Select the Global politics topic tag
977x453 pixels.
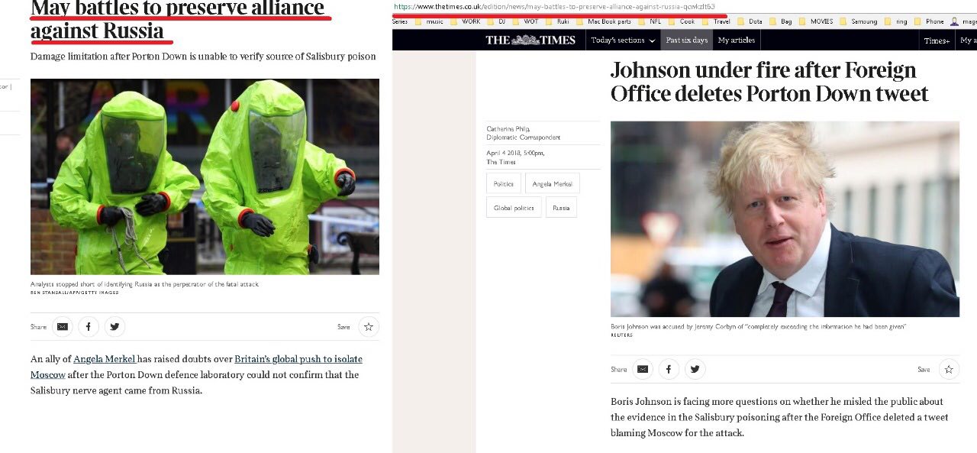[x=514, y=207]
